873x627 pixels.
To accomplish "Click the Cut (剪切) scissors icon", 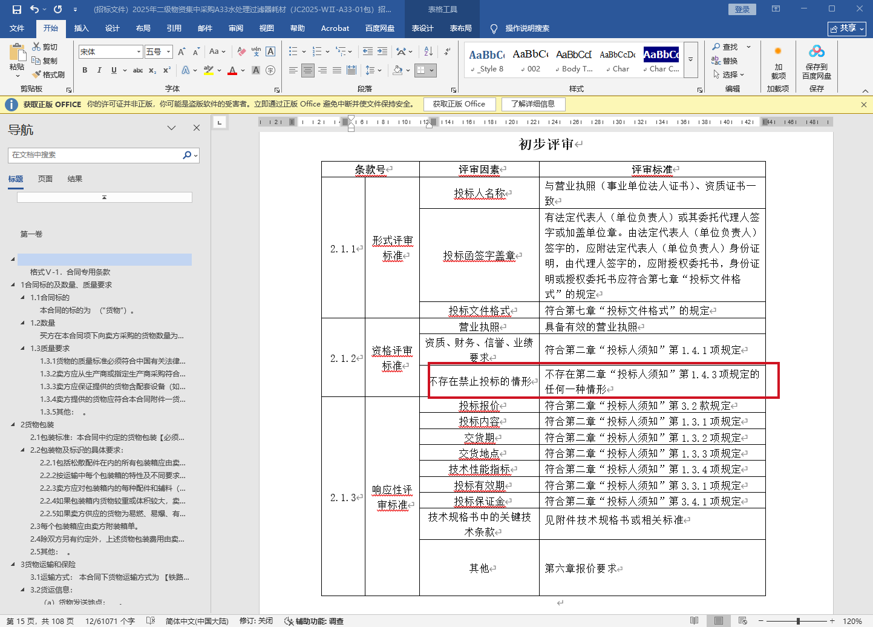I will coord(37,47).
